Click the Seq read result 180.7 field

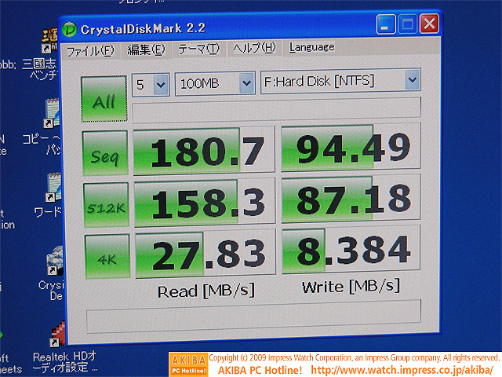pyautogui.click(x=203, y=150)
